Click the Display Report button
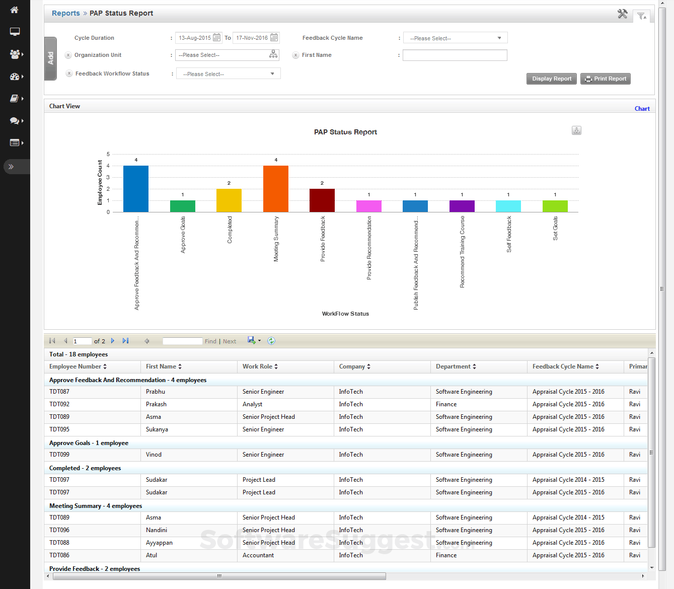This screenshot has width=674, height=589. (552, 79)
